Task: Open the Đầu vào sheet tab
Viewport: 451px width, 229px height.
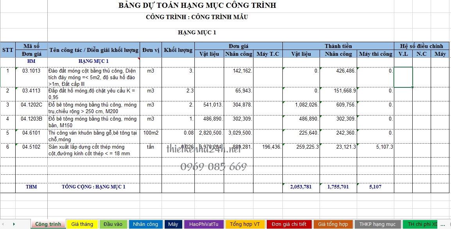Action: (113, 224)
